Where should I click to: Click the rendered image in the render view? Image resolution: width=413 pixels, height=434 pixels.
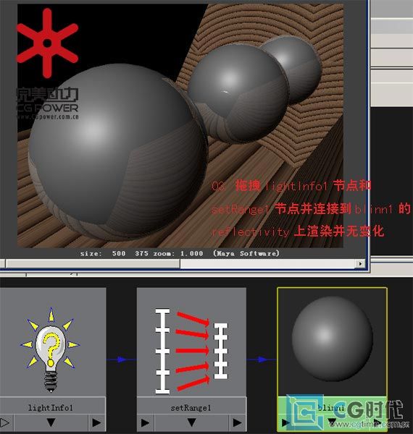180,125
